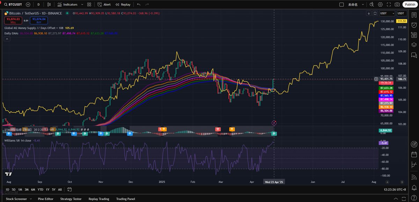Toggle auto scale A button
The image size is (419, 202).
(x=387, y=182)
